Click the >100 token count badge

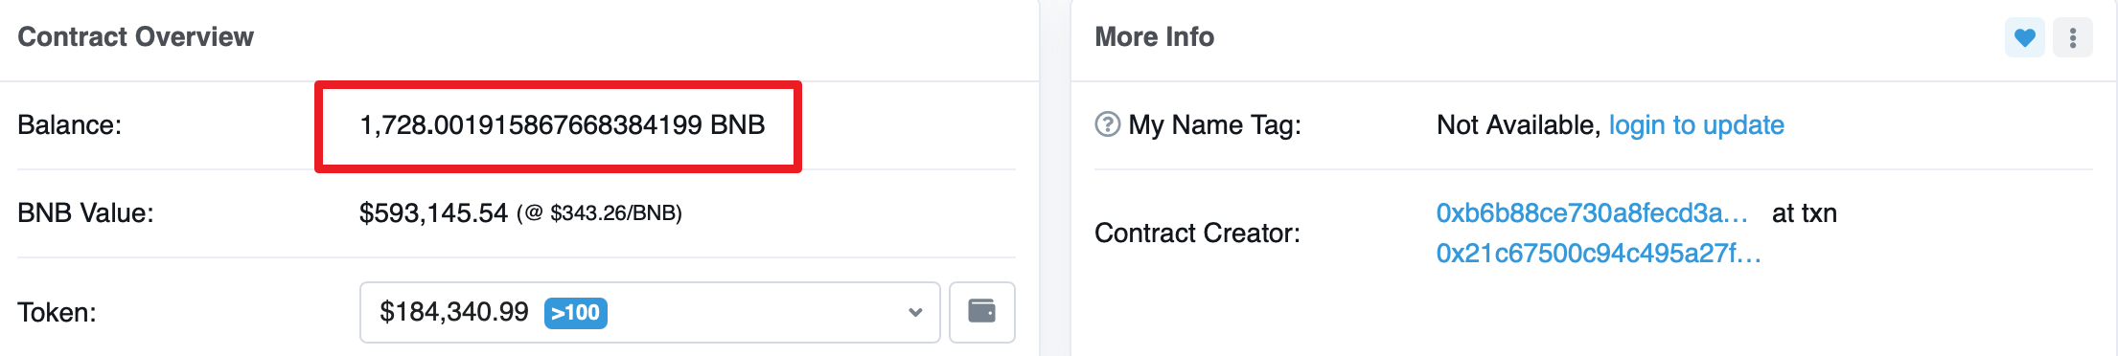(575, 312)
